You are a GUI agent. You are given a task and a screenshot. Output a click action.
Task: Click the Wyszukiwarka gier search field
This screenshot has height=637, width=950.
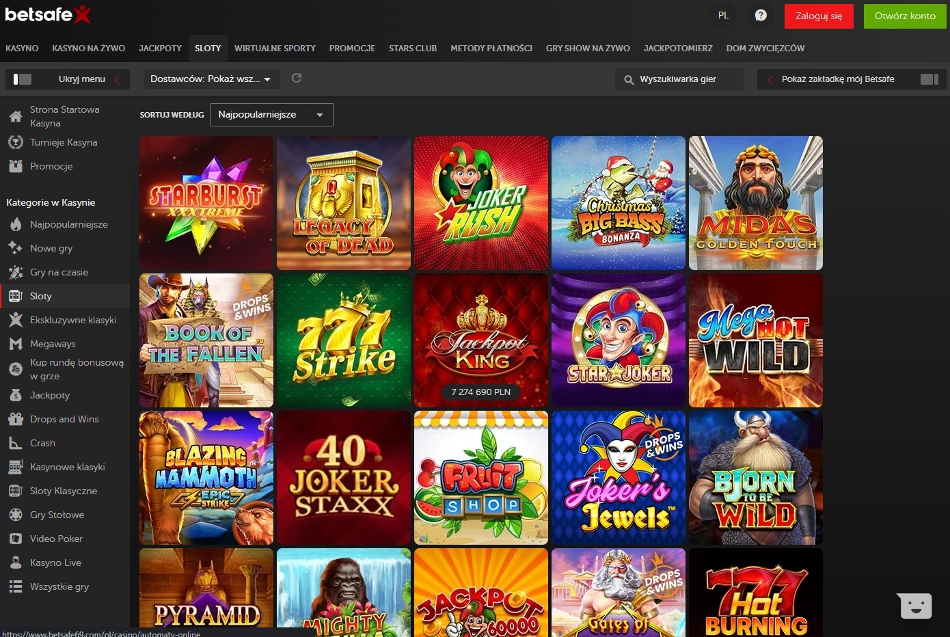tap(679, 79)
